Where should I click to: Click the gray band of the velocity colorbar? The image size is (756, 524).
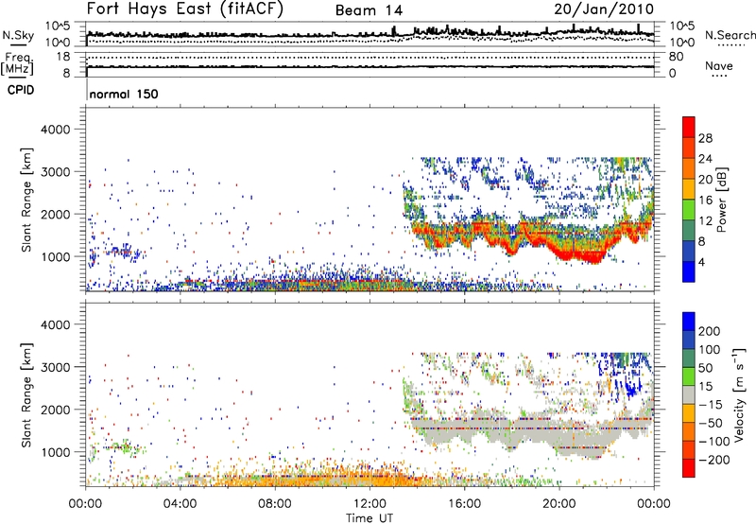[689, 394]
